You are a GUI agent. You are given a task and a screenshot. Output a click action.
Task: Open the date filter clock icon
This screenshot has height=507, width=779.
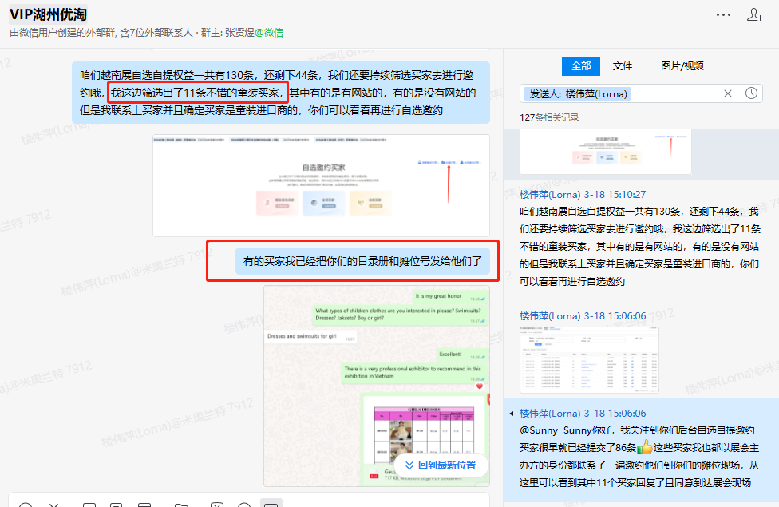click(x=751, y=93)
